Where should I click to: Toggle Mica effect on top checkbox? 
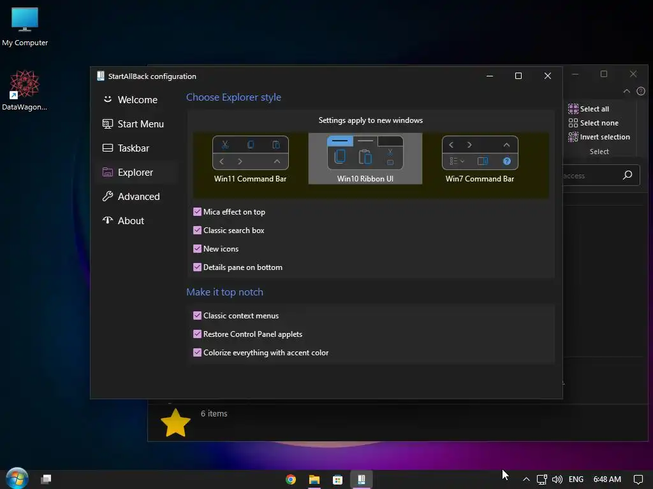coord(198,212)
